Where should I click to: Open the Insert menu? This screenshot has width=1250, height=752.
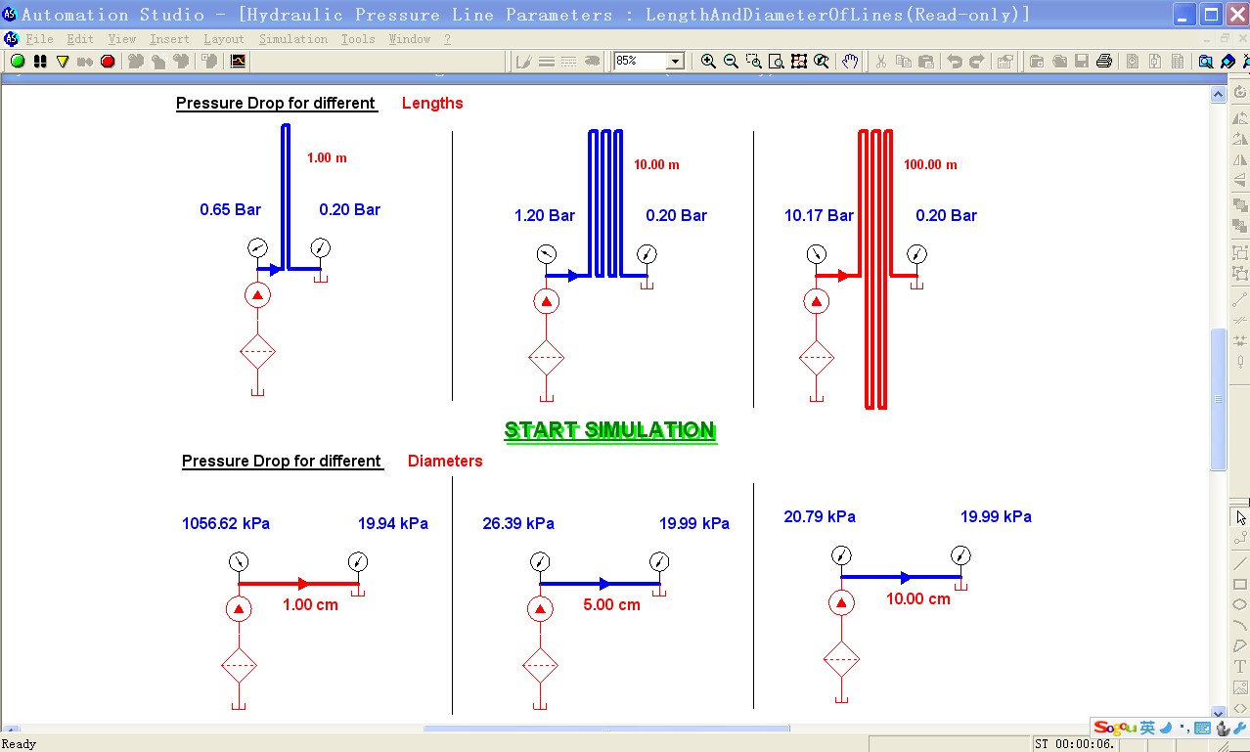pos(170,39)
